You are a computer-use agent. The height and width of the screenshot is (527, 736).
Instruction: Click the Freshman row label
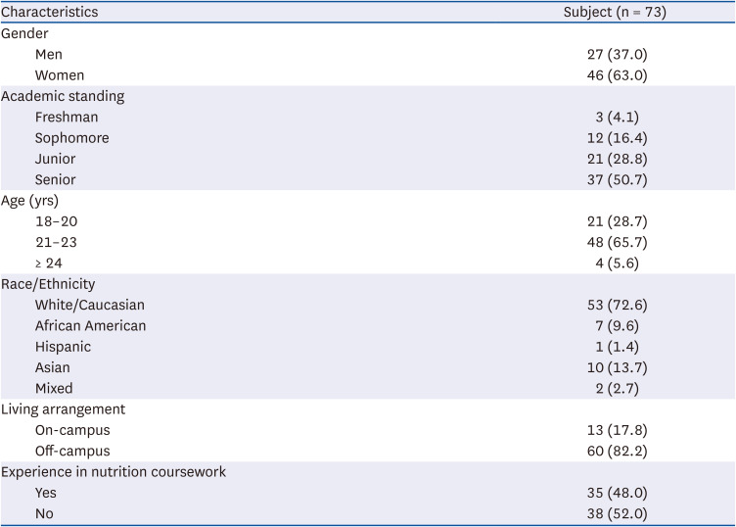coord(67,118)
